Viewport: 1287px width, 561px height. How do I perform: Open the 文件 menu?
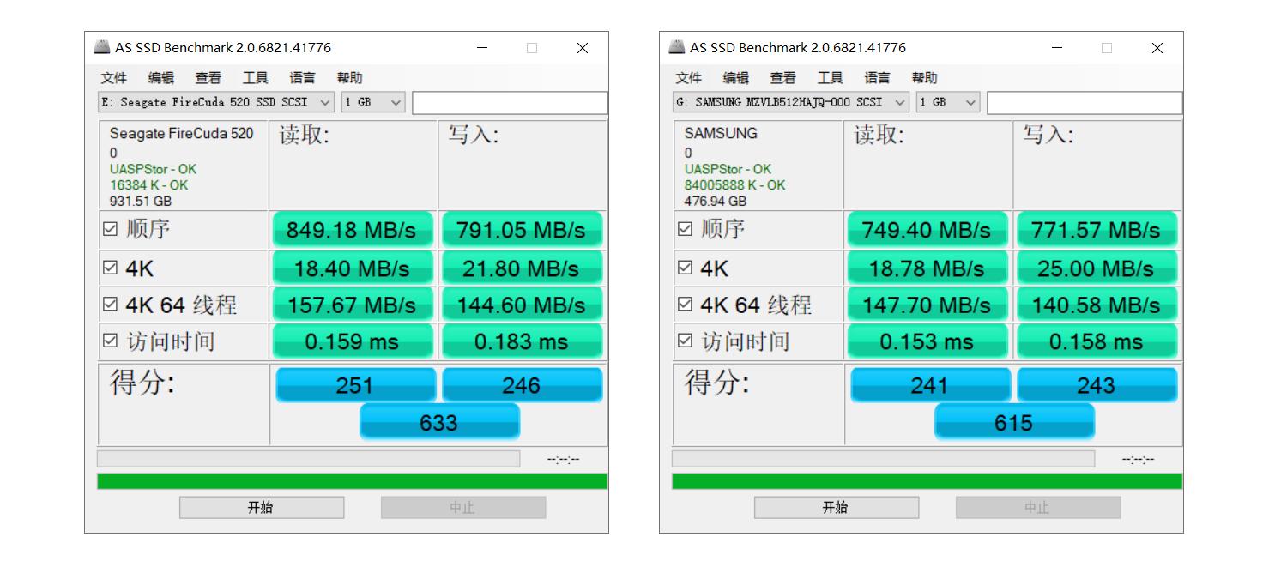tap(112, 77)
